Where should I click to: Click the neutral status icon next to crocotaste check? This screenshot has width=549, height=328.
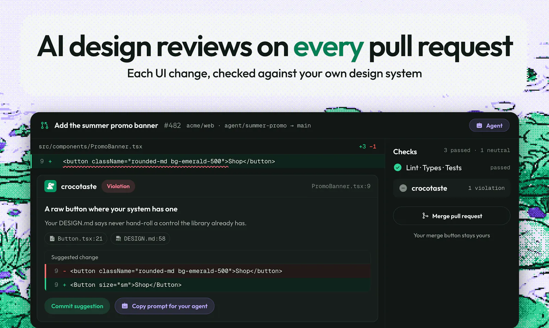[403, 188]
